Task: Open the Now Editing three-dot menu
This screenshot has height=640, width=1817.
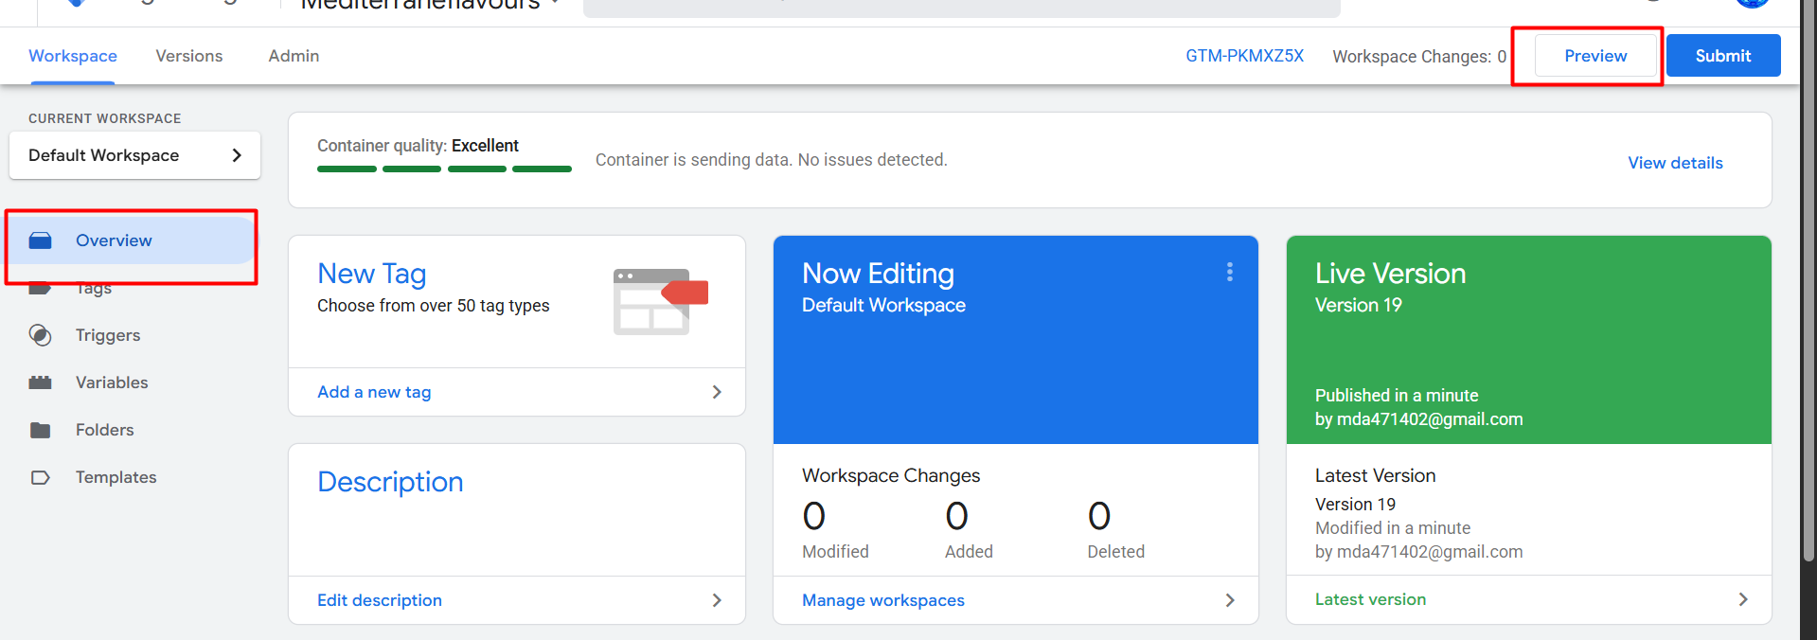Action: [1229, 273]
